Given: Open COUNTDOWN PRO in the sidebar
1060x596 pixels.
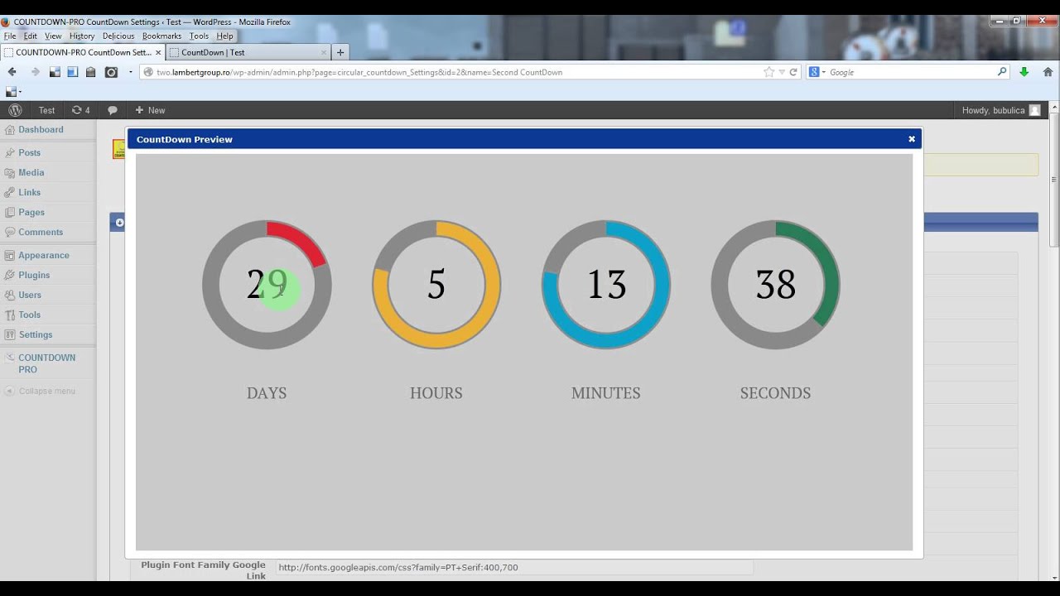Looking at the screenshot, I should pos(46,363).
